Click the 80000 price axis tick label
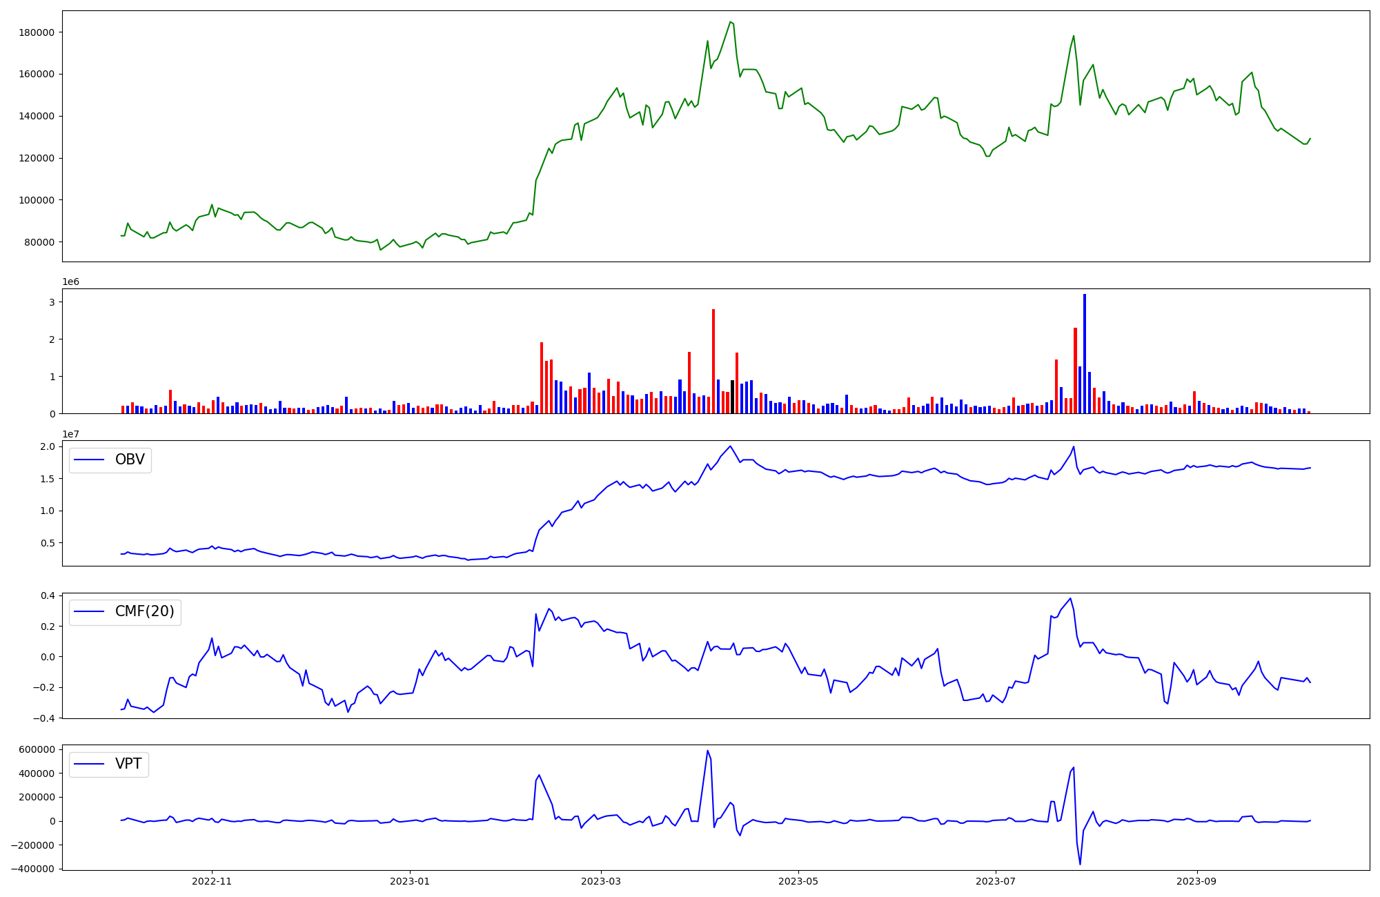The height and width of the screenshot is (897, 1380). coord(38,242)
